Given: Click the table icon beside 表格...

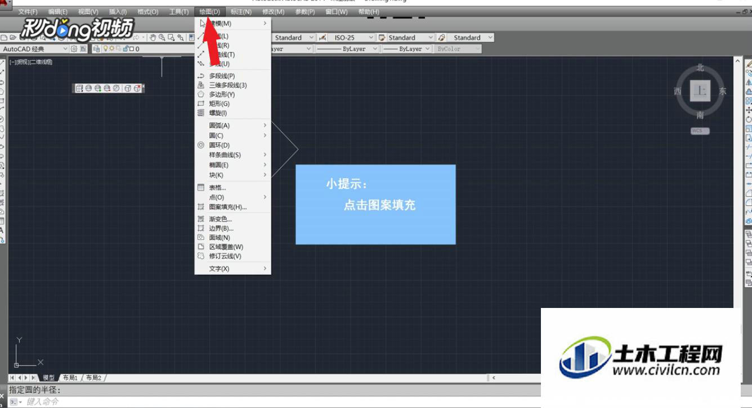Looking at the screenshot, I should click(201, 188).
